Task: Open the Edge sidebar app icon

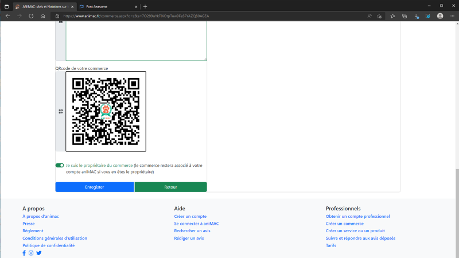Action: tap(427, 16)
